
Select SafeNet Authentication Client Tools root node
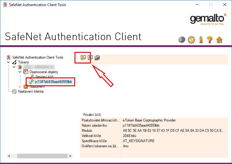(38, 57)
